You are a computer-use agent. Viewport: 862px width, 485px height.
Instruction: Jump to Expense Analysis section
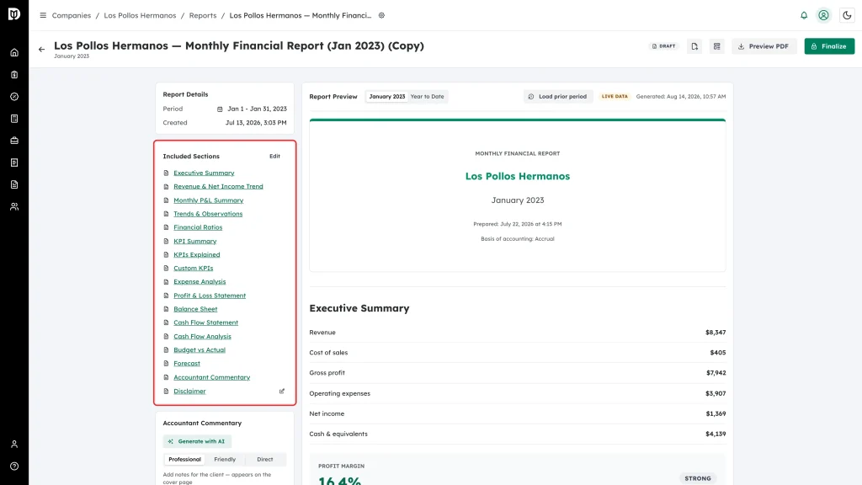200,281
